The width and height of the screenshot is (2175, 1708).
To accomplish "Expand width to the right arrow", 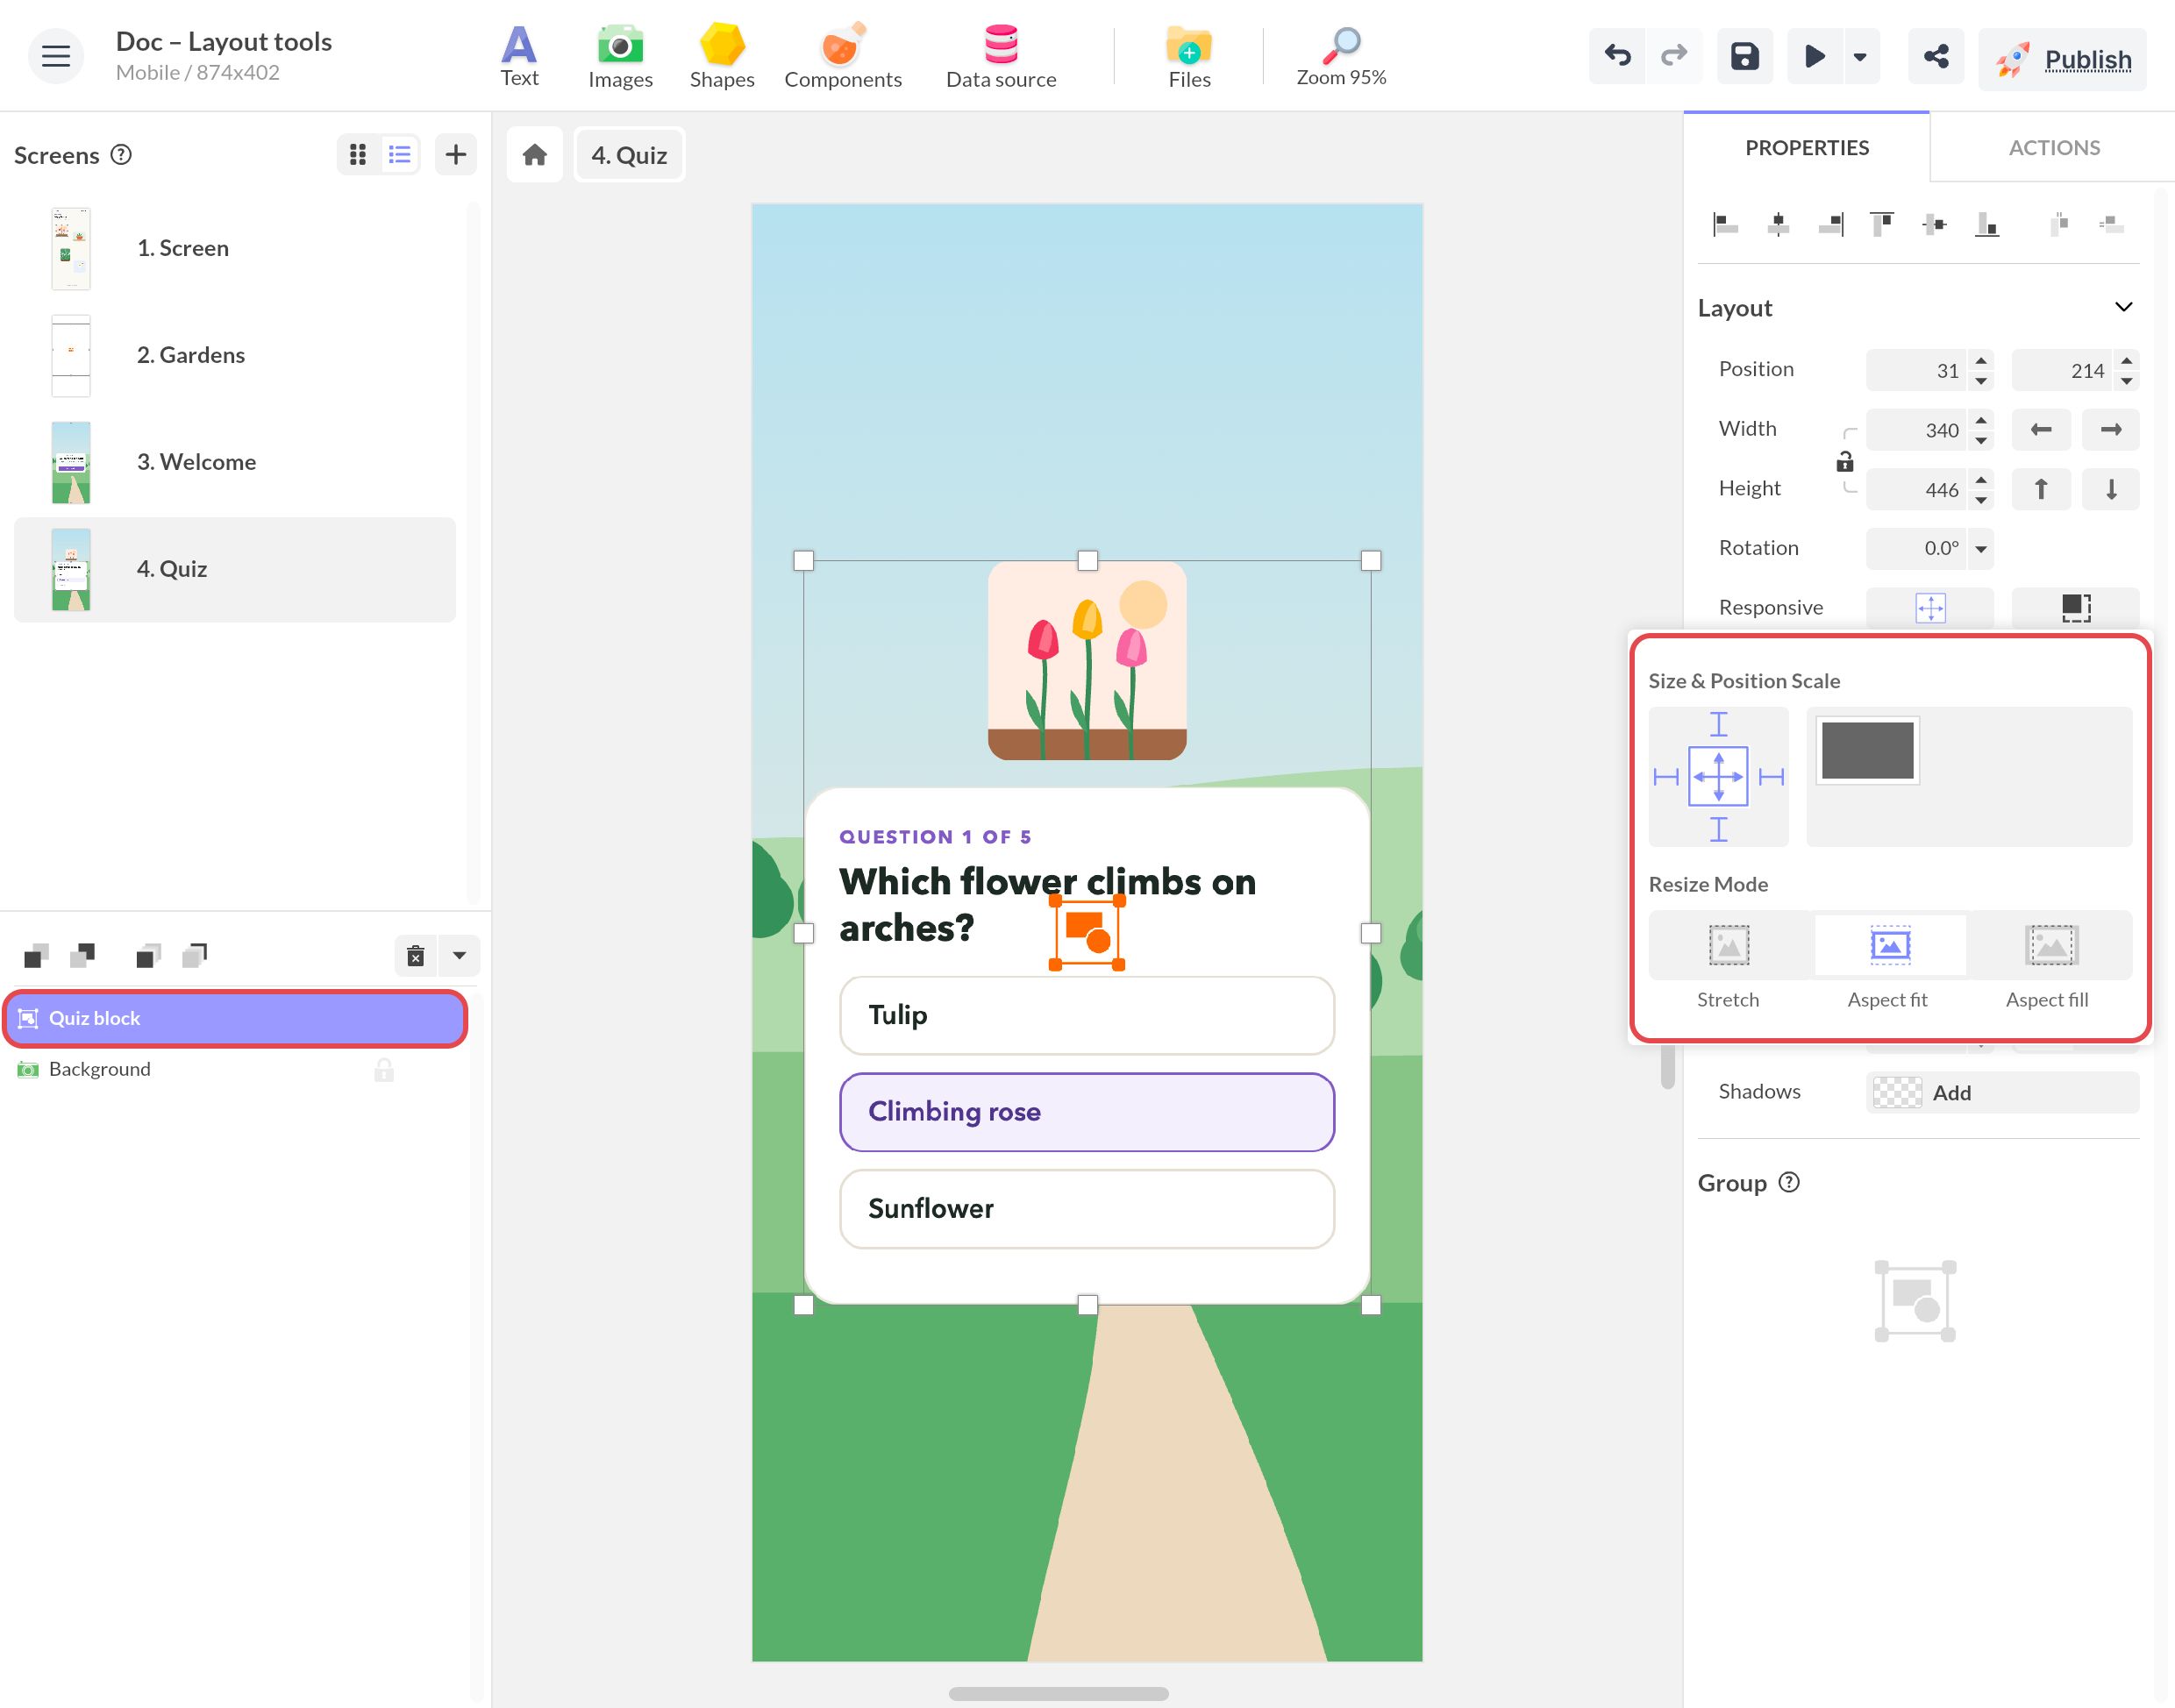I will (x=2111, y=430).
